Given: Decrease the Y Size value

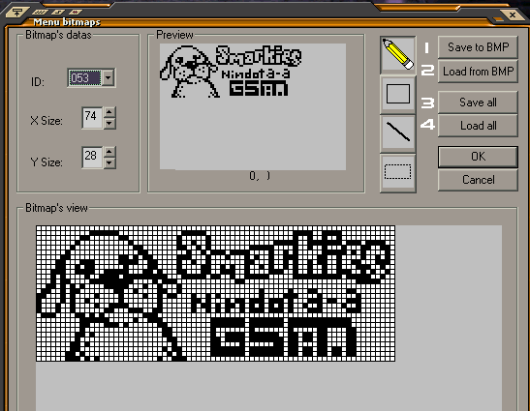Looking at the screenshot, I should [109, 163].
